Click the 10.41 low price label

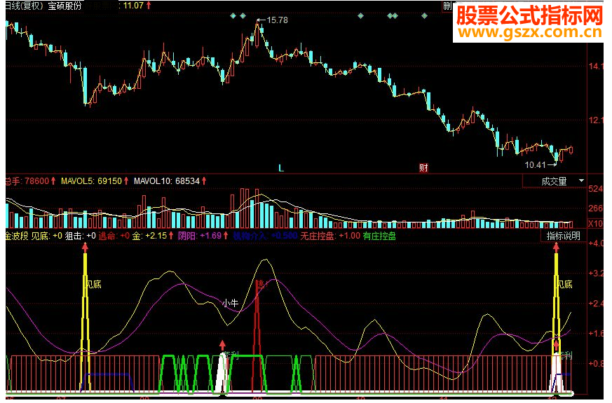tap(534, 165)
